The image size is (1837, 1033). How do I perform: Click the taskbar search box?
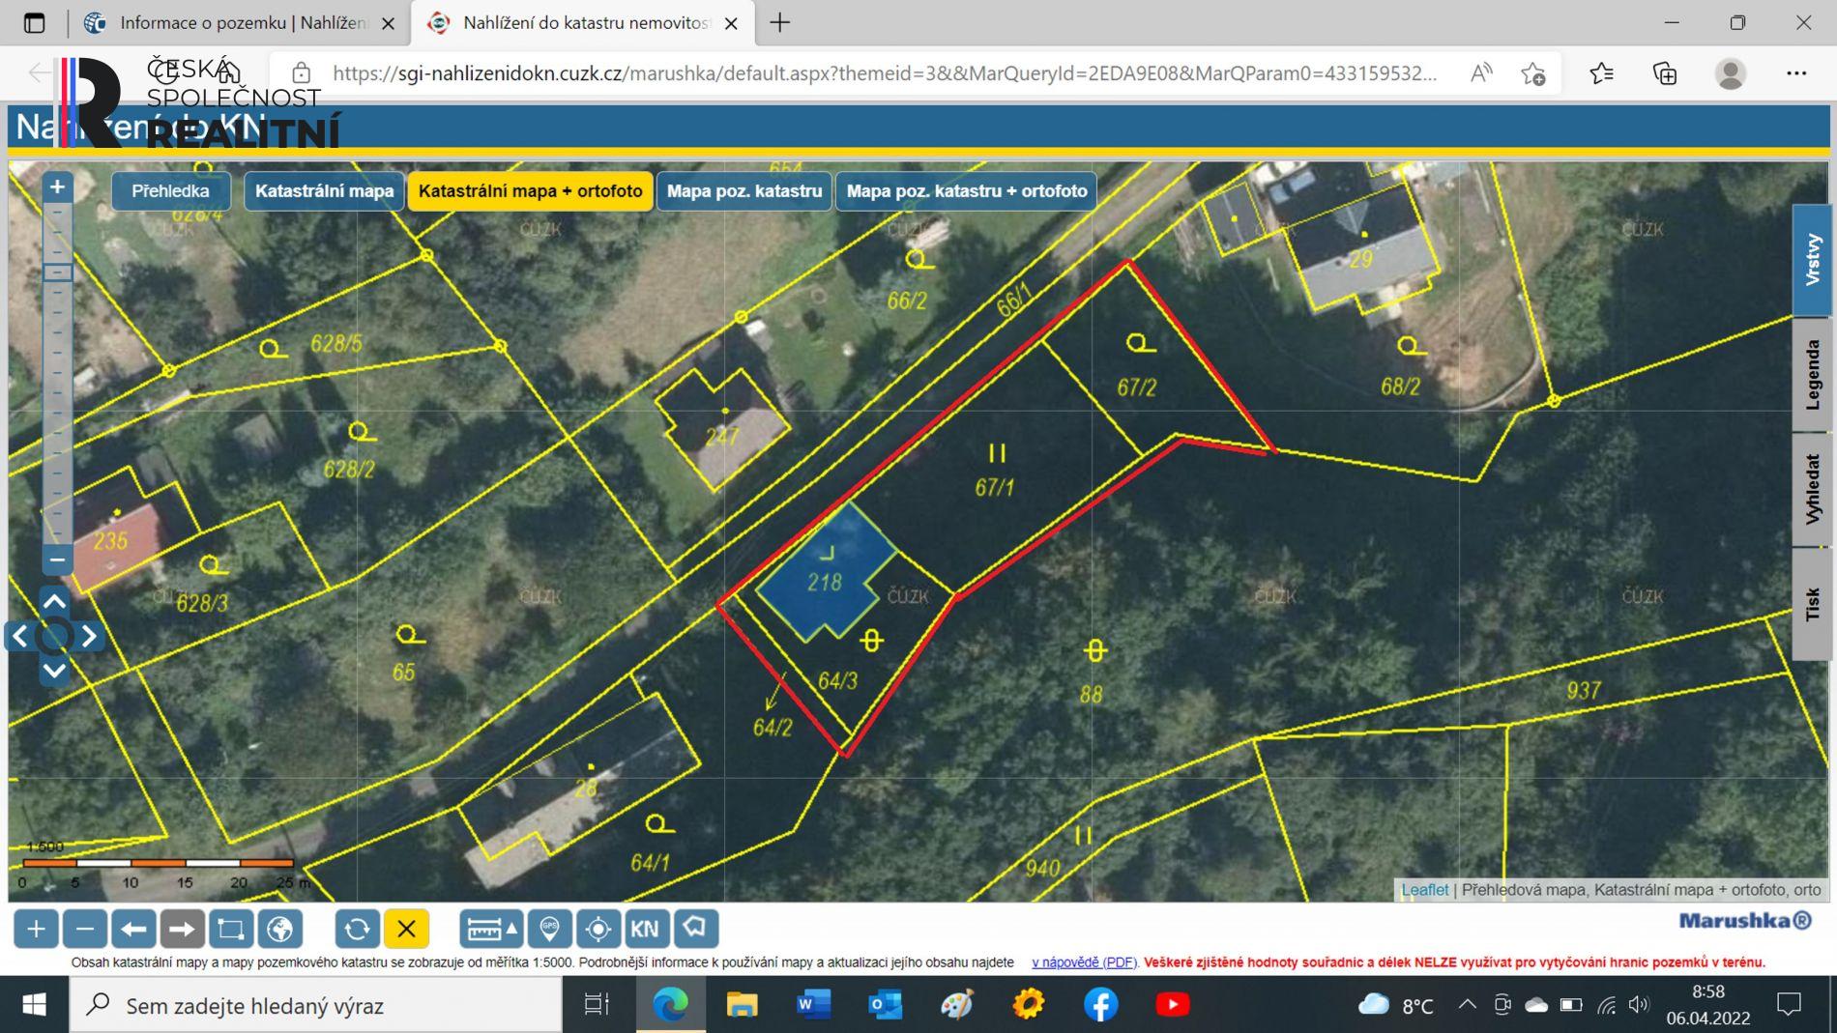(x=316, y=1005)
